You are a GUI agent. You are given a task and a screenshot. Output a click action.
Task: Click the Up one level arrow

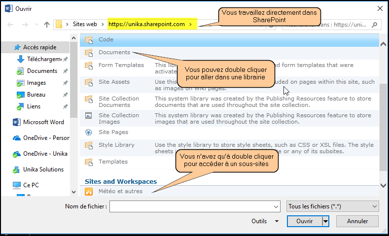pos(47,25)
